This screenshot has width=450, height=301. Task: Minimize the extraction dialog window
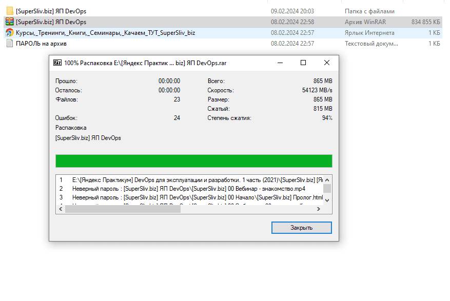coord(280,63)
